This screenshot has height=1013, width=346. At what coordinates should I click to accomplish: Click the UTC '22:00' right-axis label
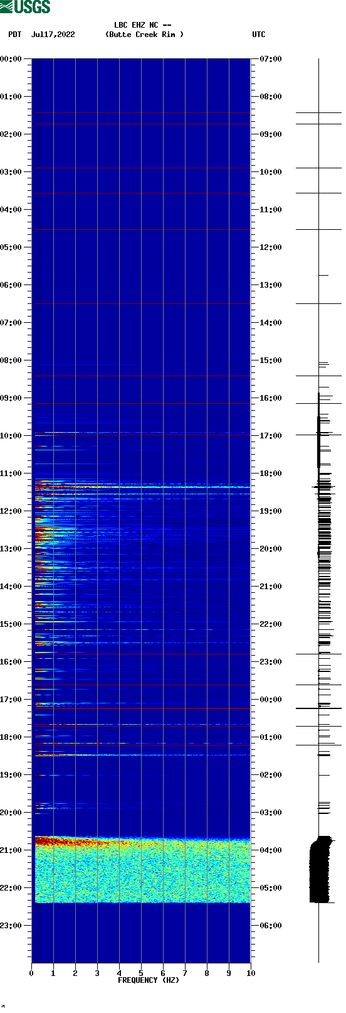271,624
